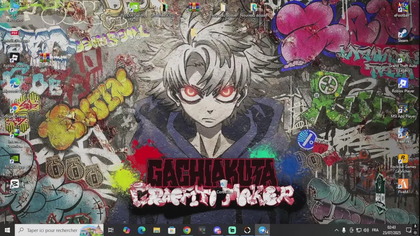The image size is (420, 236).
Task: Open the Corbeille recycle bin
Action: click(224, 187)
